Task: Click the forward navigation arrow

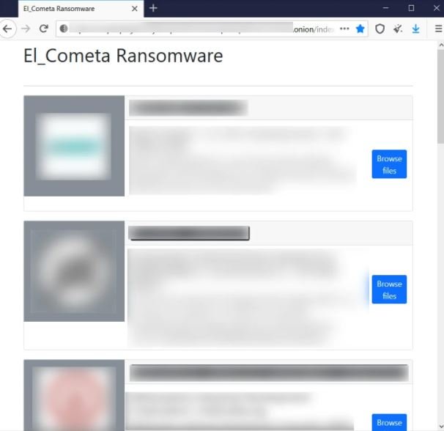Action: pyautogui.click(x=26, y=29)
